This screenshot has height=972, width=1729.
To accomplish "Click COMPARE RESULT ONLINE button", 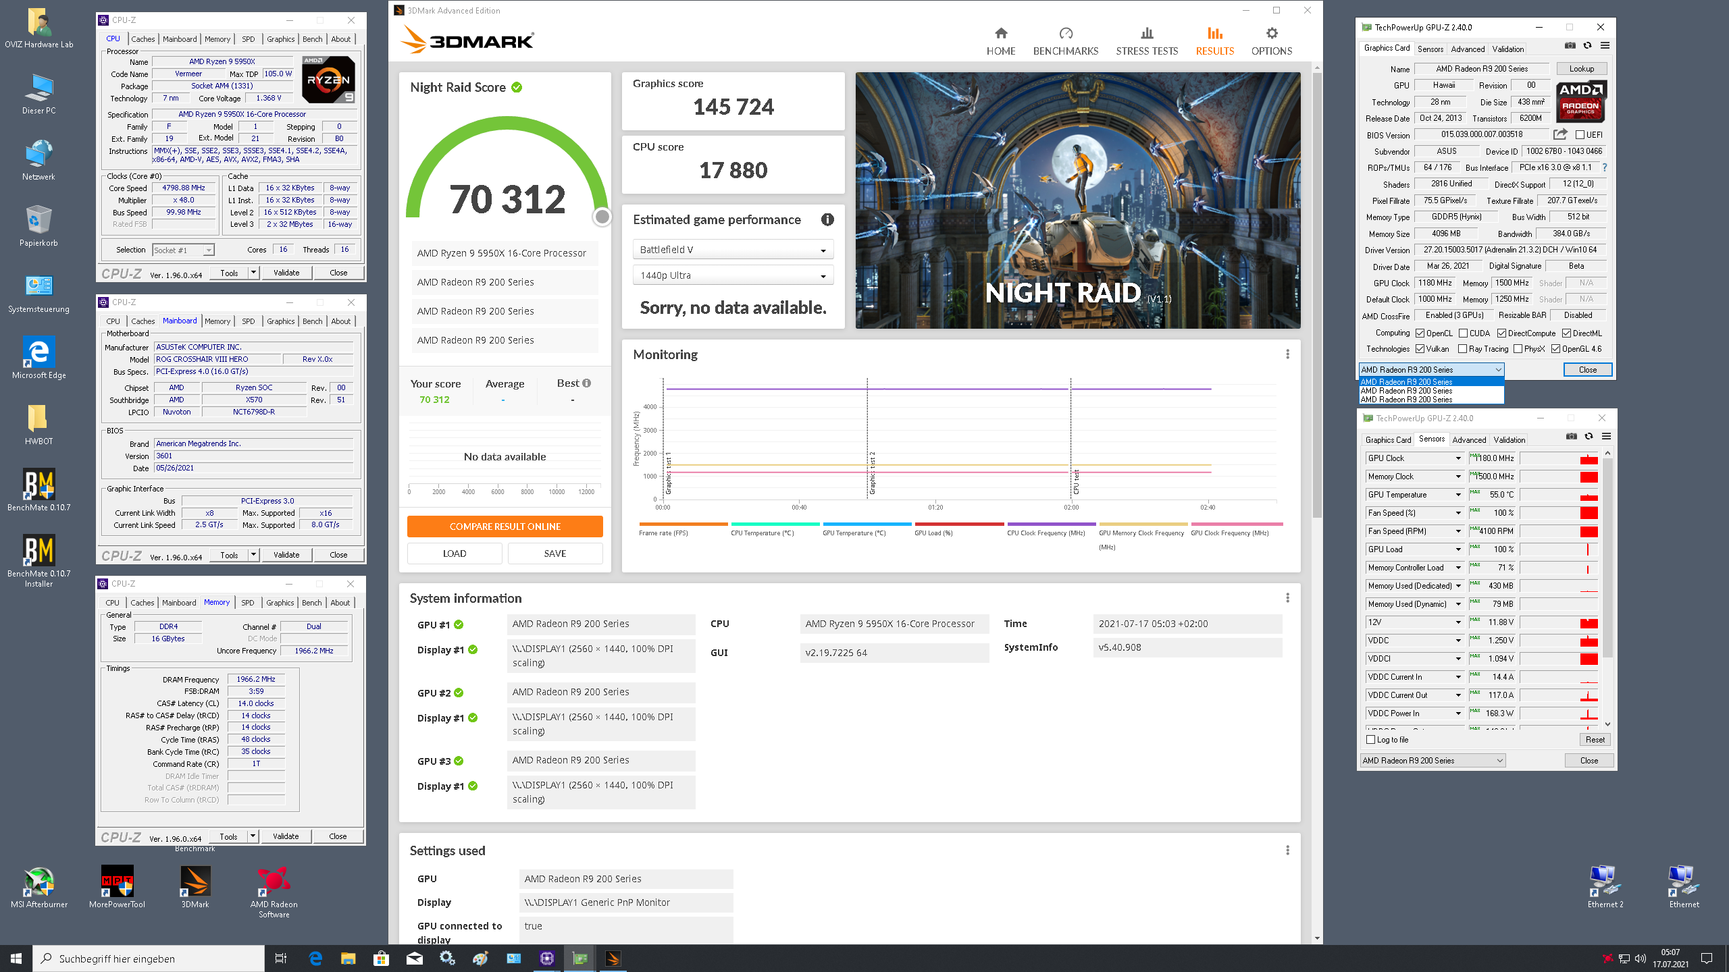I will (505, 526).
